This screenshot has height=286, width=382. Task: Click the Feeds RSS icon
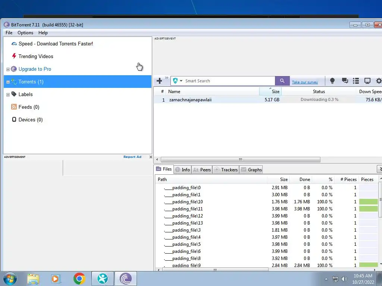tap(14, 107)
